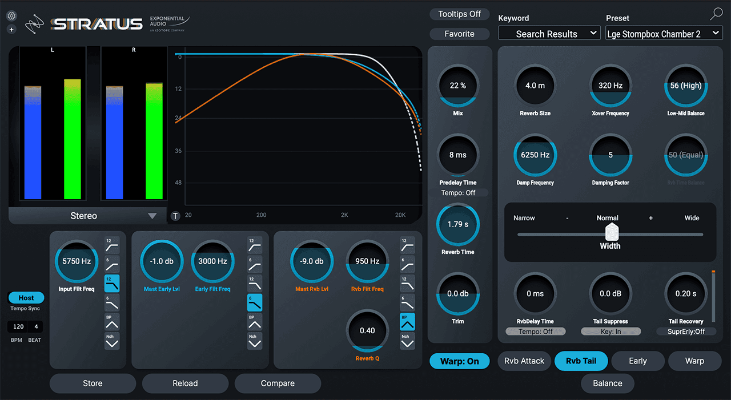Open the Keyword Search Results dropdown
Viewport: 731px width, 400px height.
coord(549,34)
